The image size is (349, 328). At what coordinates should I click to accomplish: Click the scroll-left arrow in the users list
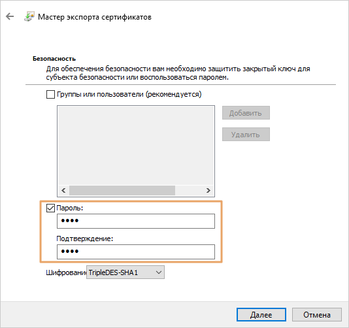coord(63,191)
